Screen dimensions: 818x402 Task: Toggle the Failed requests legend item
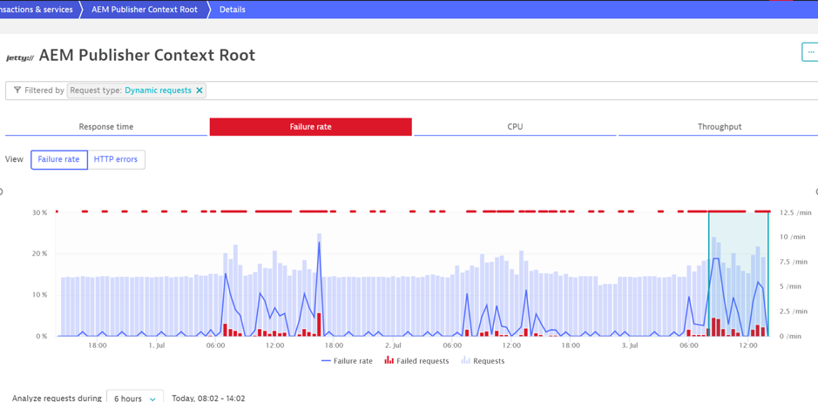pyautogui.click(x=416, y=361)
